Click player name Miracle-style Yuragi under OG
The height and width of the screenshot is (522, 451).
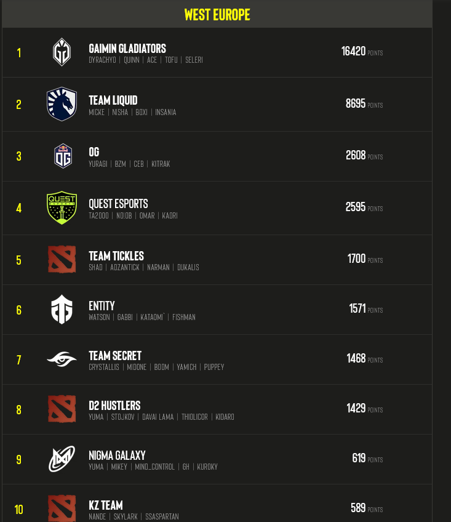(x=98, y=164)
